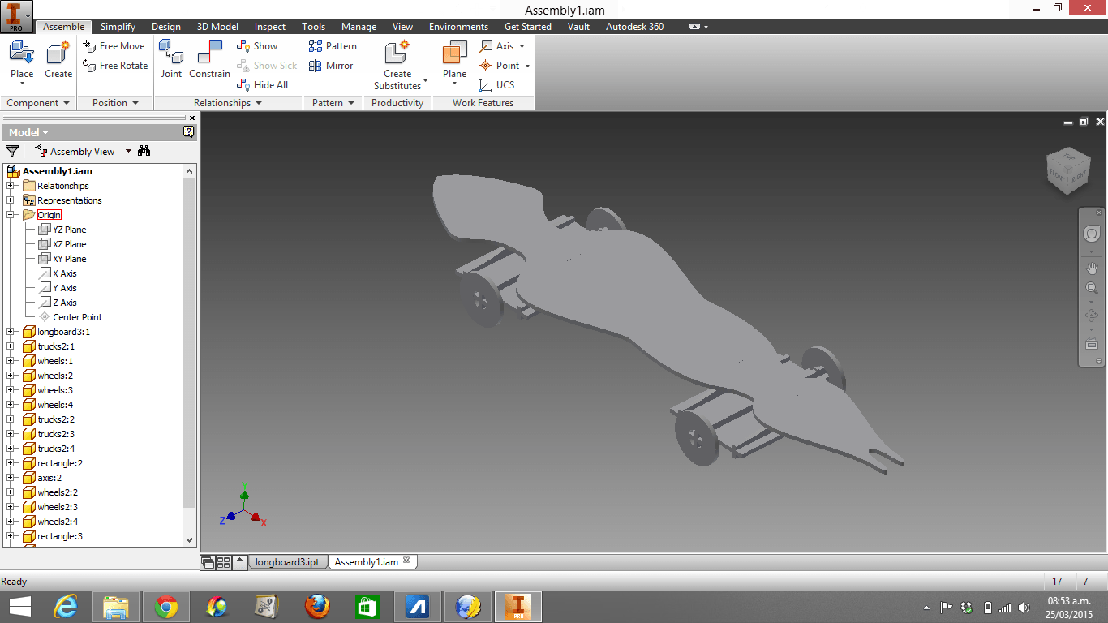Click the Mirror component tool

(x=331, y=66)
